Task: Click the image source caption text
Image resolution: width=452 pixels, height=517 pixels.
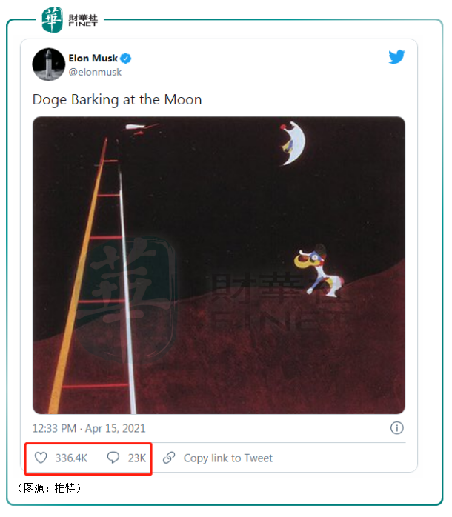Action: [x=49, y=488]
